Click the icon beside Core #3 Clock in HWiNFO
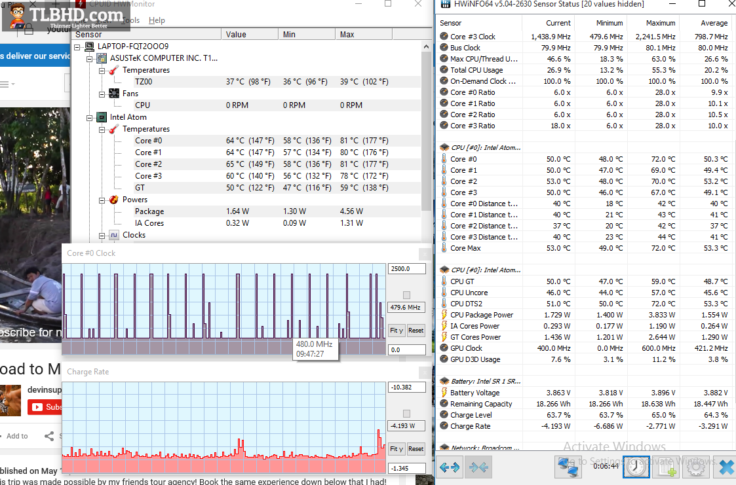Screen dimensions: 736x485 (x=444, y=36)
